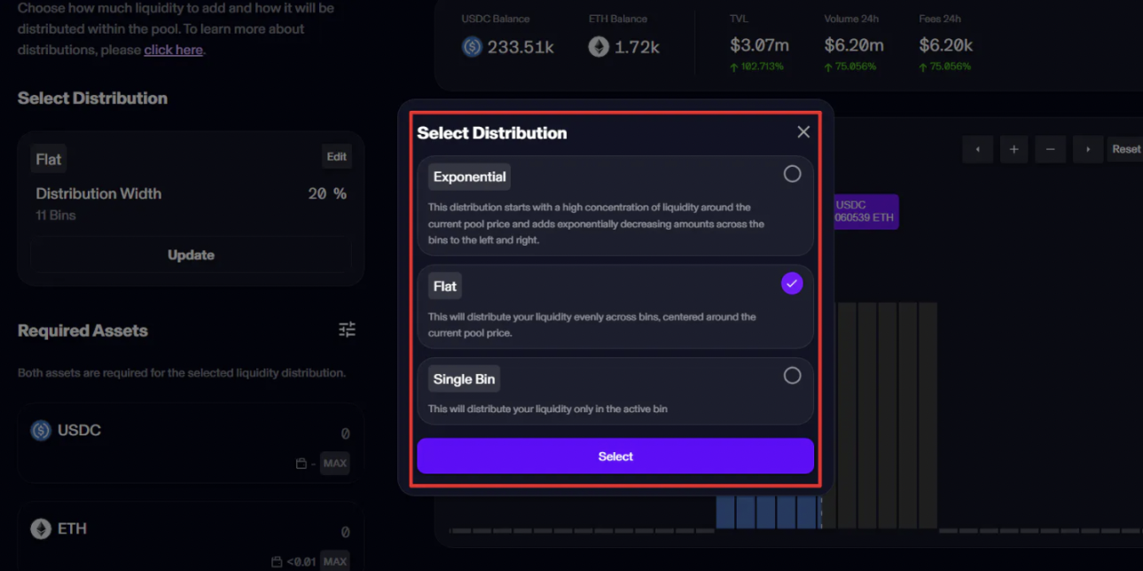Click the USDC token icon in assets
The height and width of the screenshot is (571, 1143).
pyautogui.click(x=41, y=431)
